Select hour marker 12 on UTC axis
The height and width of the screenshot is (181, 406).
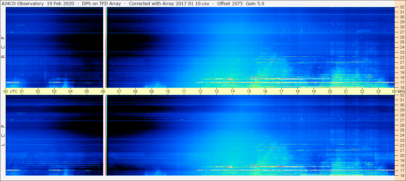[x=200, y=91]
